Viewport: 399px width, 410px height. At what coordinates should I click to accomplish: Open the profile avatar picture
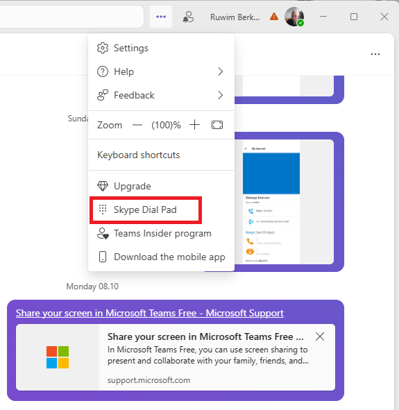[294, 17]
